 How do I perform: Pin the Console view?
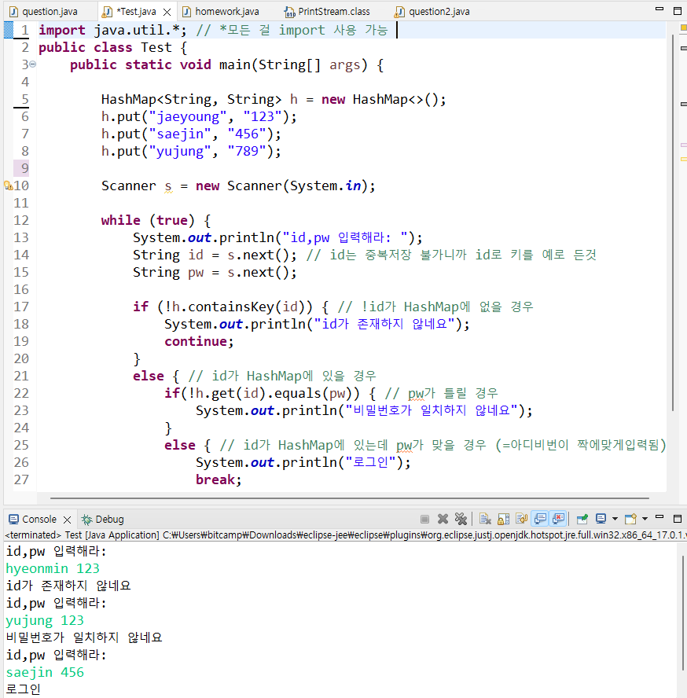(582, 519)
